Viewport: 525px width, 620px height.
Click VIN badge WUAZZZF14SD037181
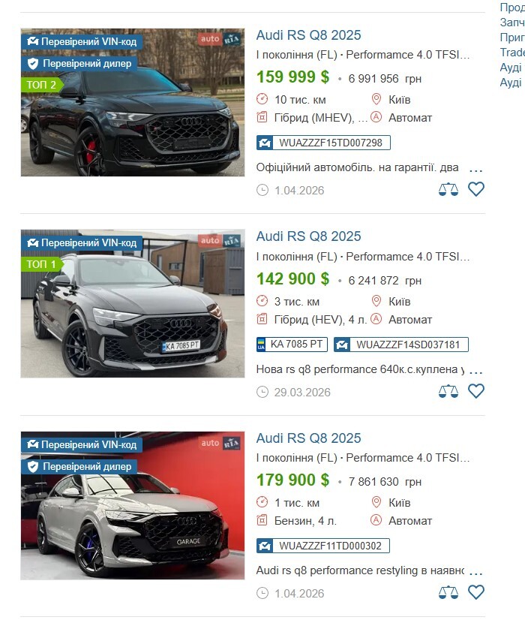click(400, 345)
